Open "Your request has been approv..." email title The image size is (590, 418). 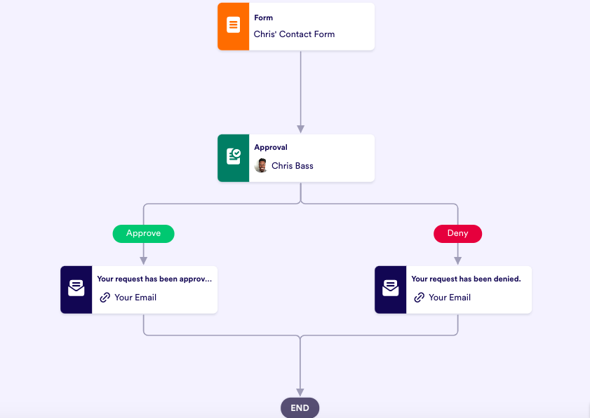[154, 279]
